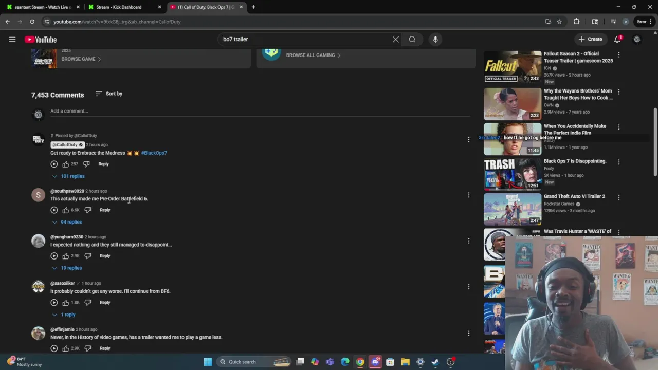Expand 19 replies under yunghurn9230
Viewport: 658px width, 370px height.
pyautogui.click(x=67, y=268)
